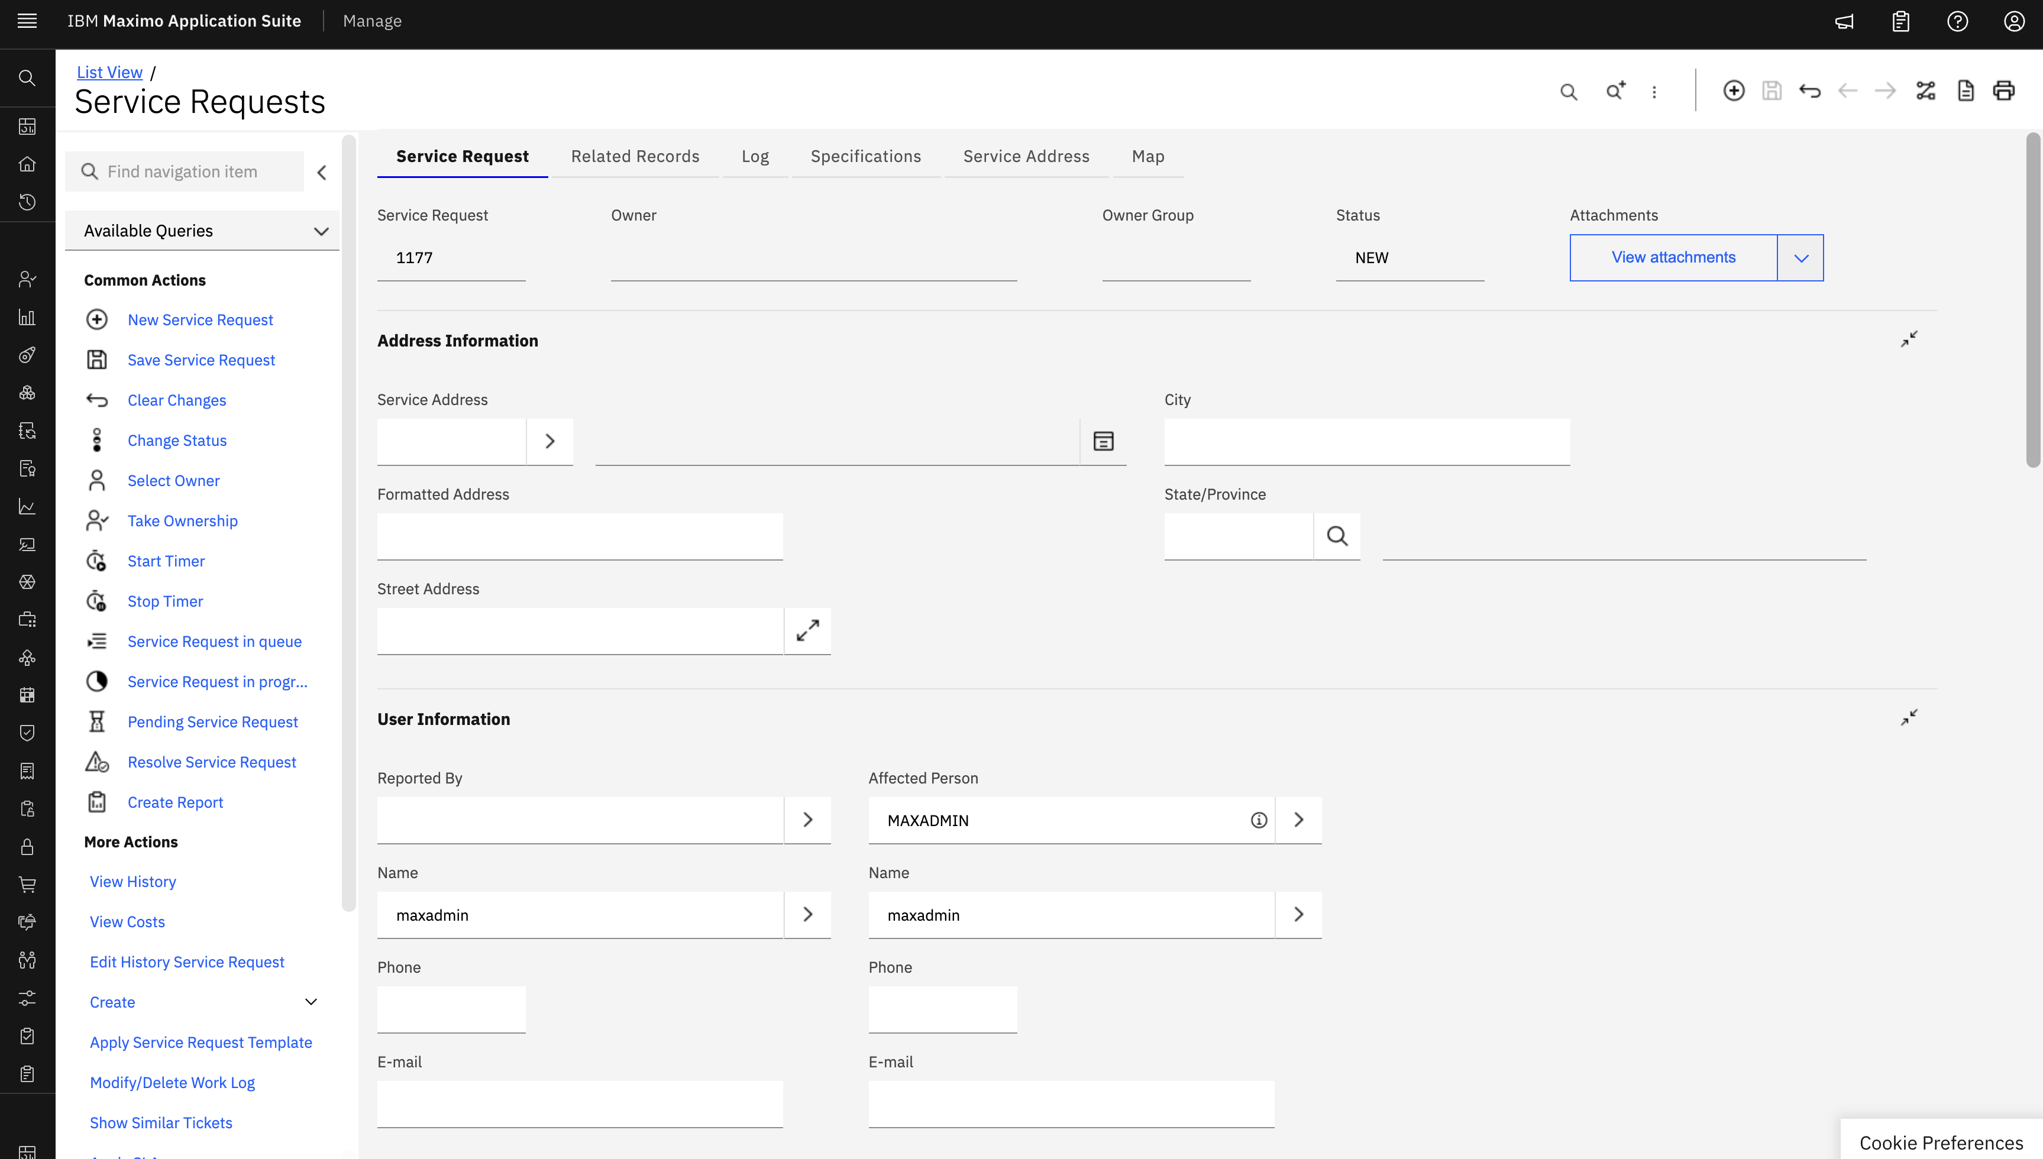
Task: Switch to the Related Records tab
Action: (635, 156)
